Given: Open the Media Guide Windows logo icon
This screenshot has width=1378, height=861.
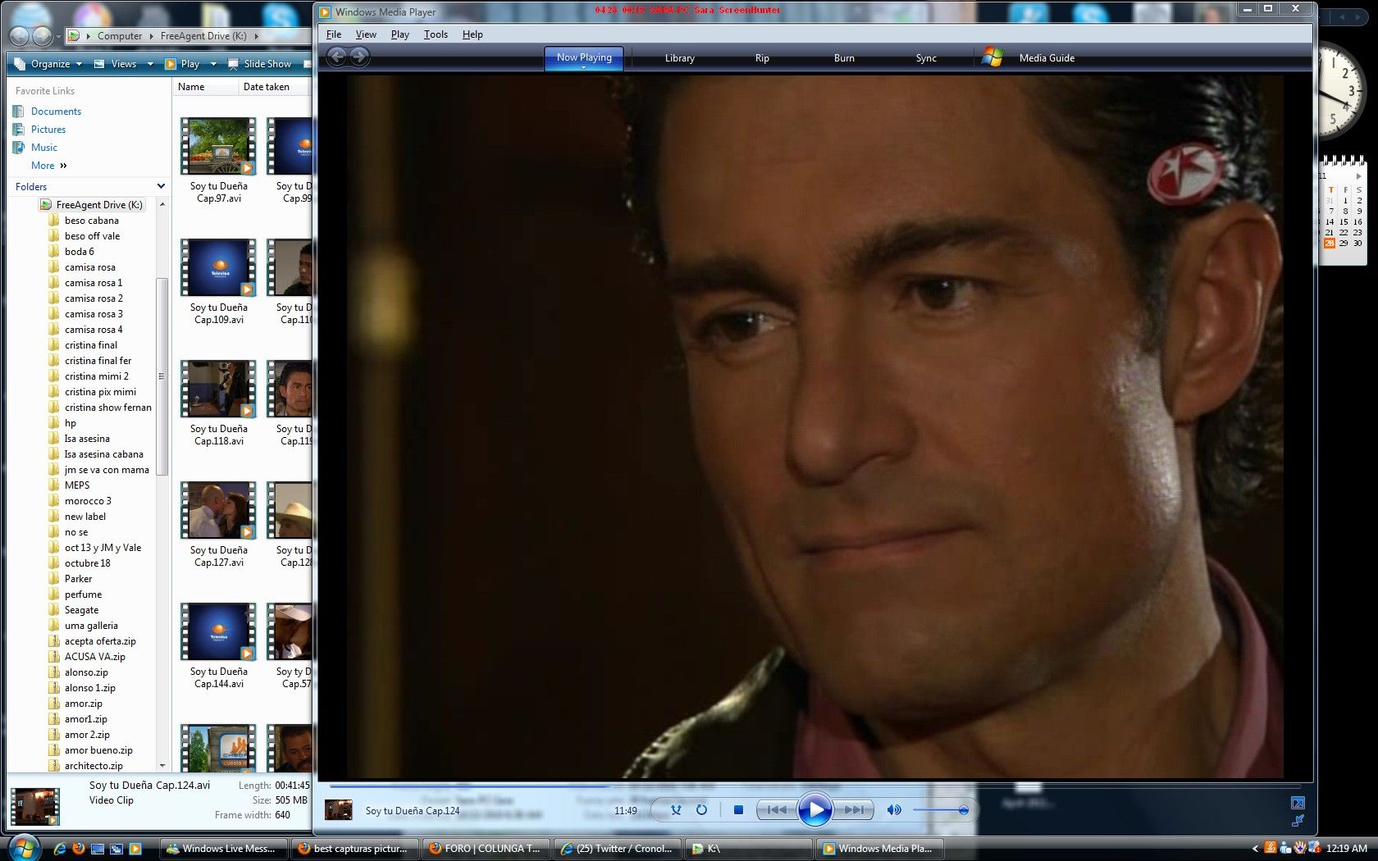Looking at the screenshot, I should 992,57.
